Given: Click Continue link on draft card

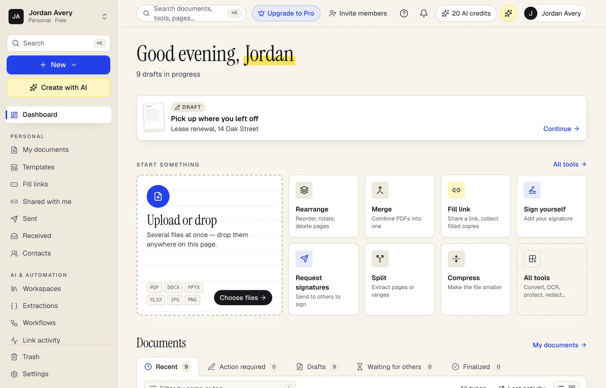Looking at the screenshot, I should coord(561,129).
